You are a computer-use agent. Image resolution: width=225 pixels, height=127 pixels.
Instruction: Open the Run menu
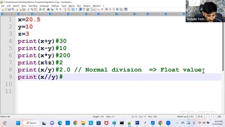(79, 6)
